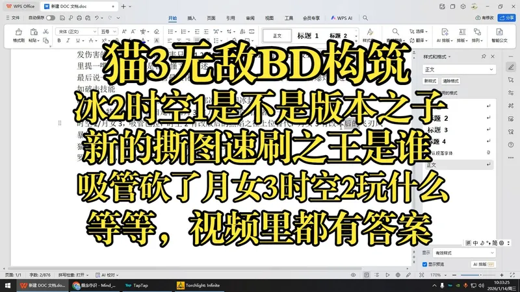Open the Page (页面) tab
This screenshot has width=520, height=292.
pyautogui.click(x=211, y=18)
